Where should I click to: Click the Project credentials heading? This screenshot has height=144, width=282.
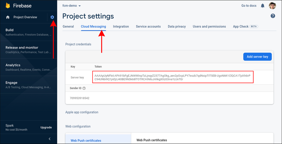78,44
